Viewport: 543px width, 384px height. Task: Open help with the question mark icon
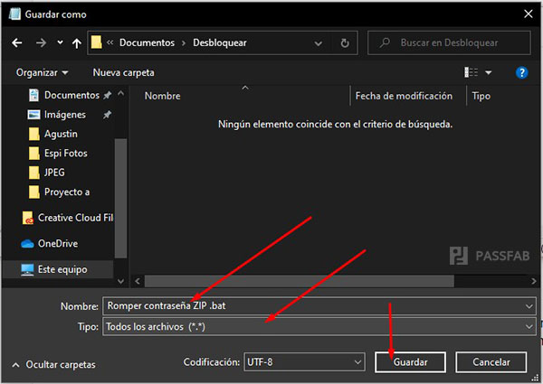[x=521, y=72]
